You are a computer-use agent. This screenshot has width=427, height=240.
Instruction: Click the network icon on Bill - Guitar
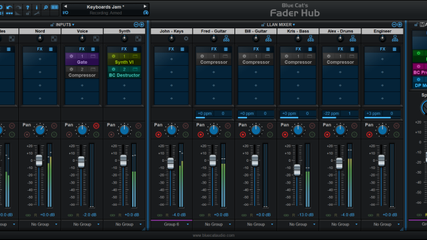coord(269,39)
